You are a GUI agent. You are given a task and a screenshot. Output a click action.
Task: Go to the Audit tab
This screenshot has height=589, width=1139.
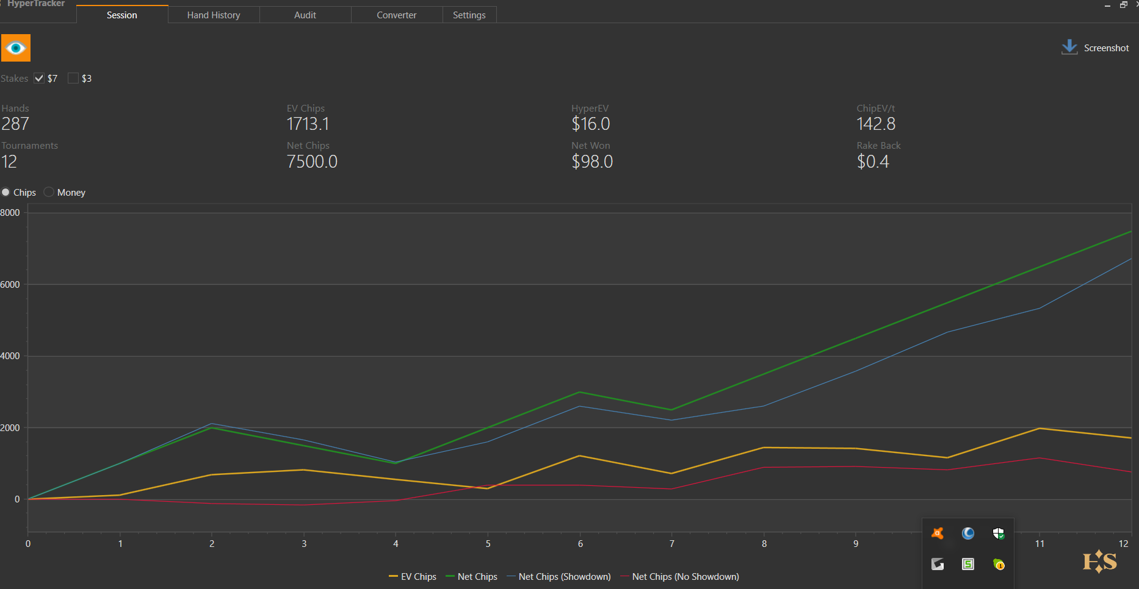click(x=305, y=15)
